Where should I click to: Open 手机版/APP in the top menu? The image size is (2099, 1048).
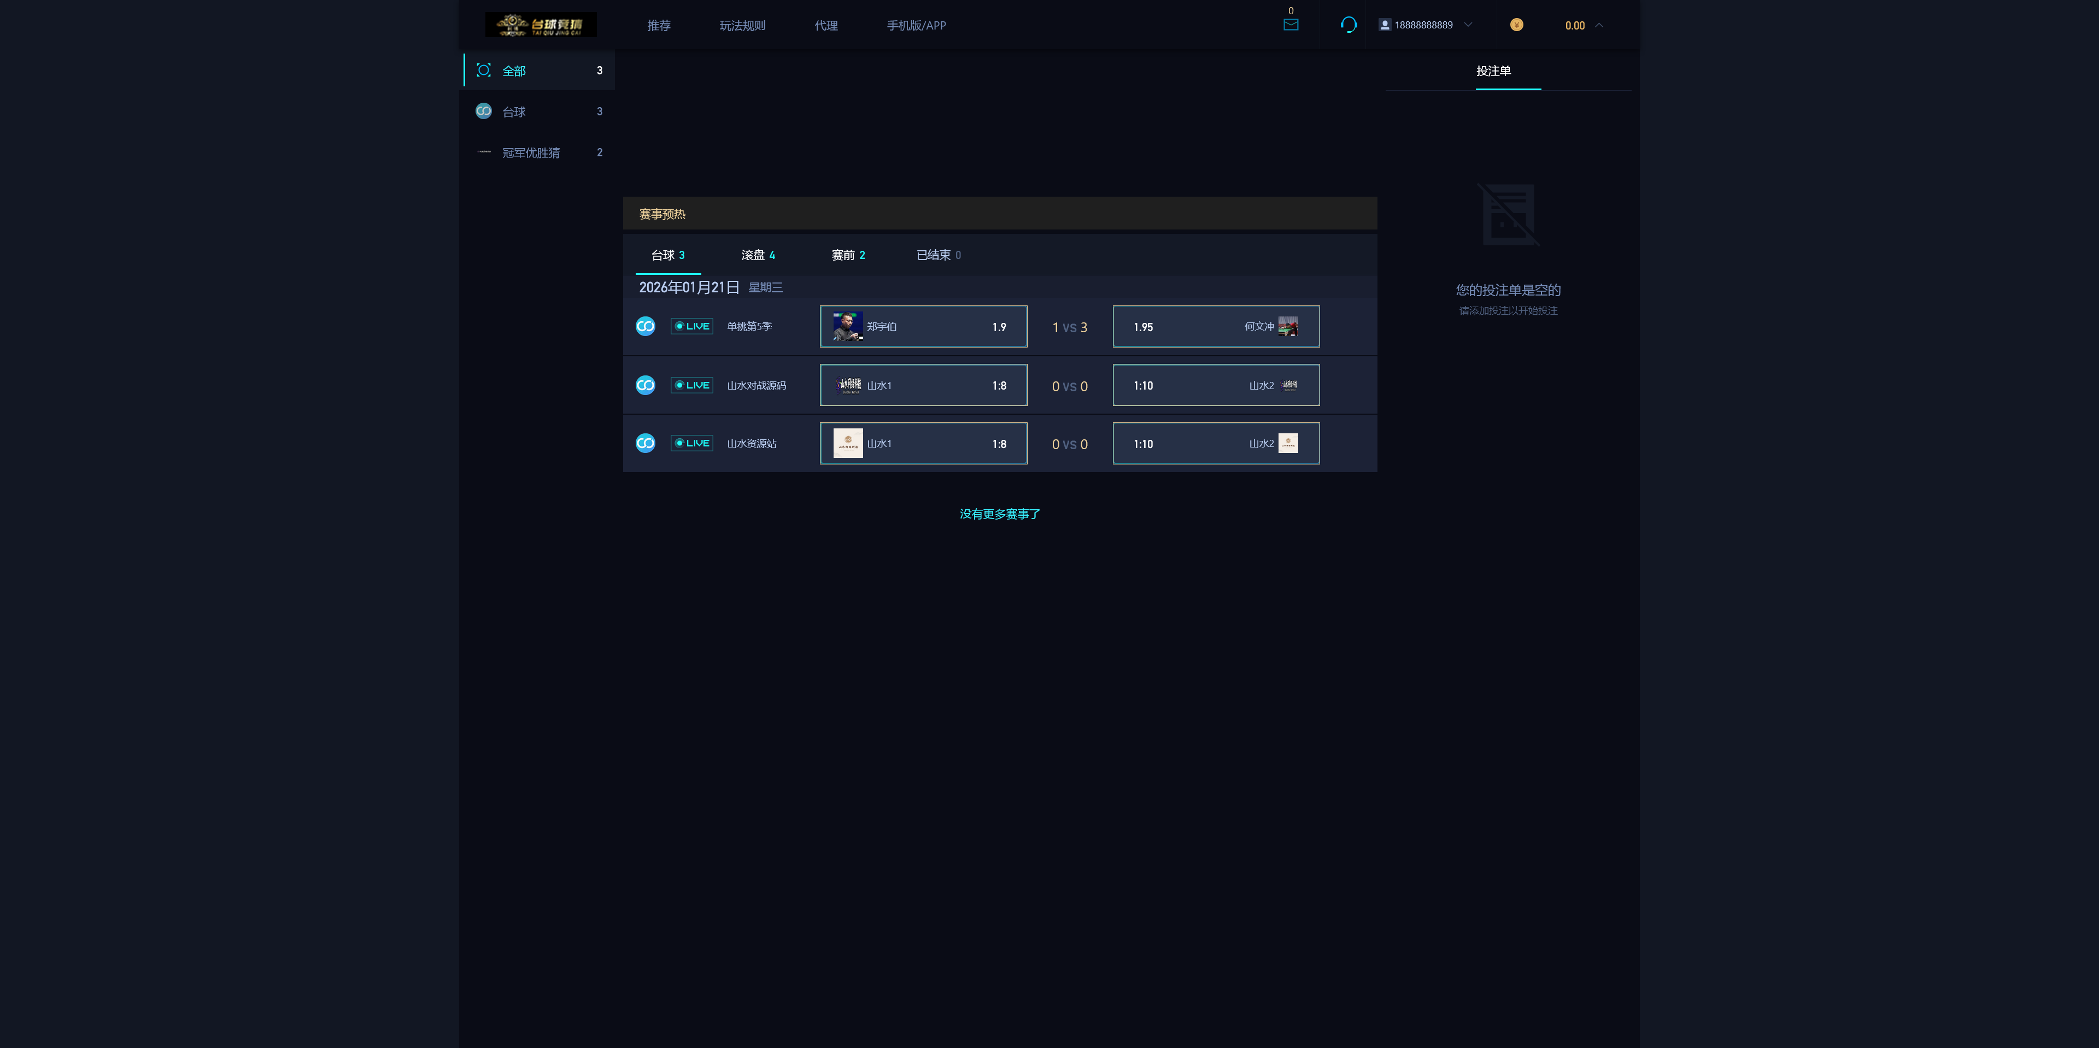916,25
